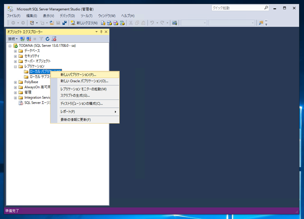Click the search magnifier in クイック起動

pyautogui.click(x=266, y=8)
